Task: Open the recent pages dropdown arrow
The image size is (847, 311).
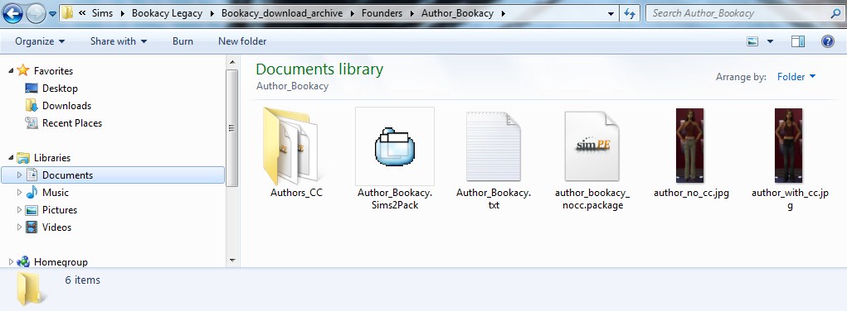Action: 52,14
